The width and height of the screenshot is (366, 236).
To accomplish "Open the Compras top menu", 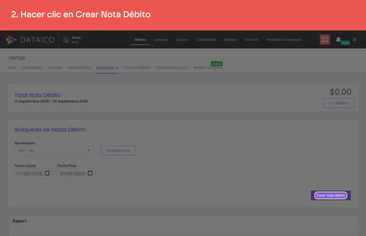I will [x=161, y=40].
